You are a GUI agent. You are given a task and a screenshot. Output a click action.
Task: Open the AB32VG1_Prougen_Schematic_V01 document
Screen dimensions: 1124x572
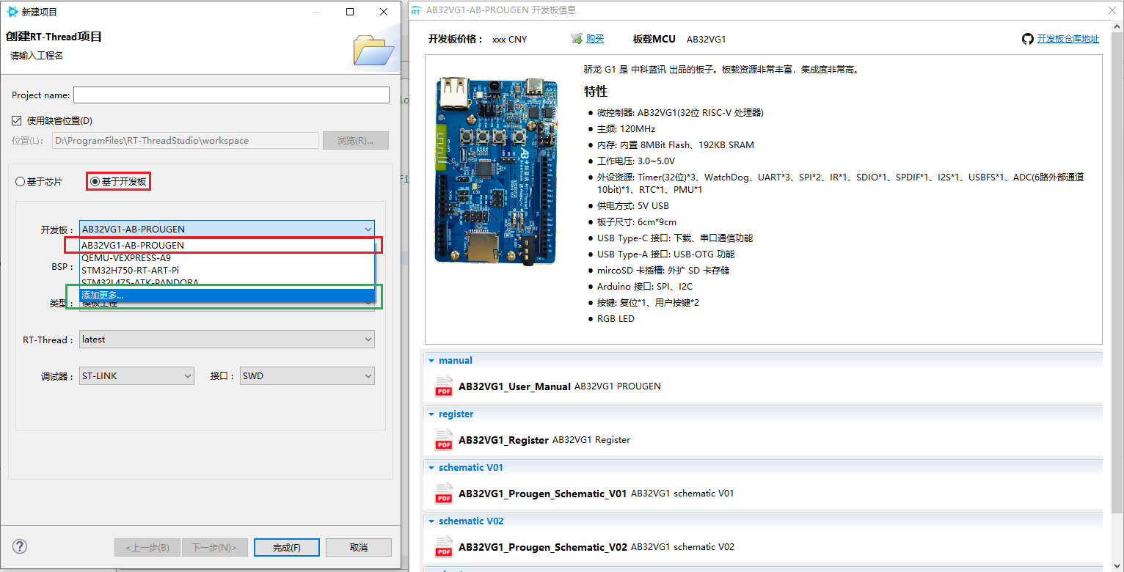542,494
